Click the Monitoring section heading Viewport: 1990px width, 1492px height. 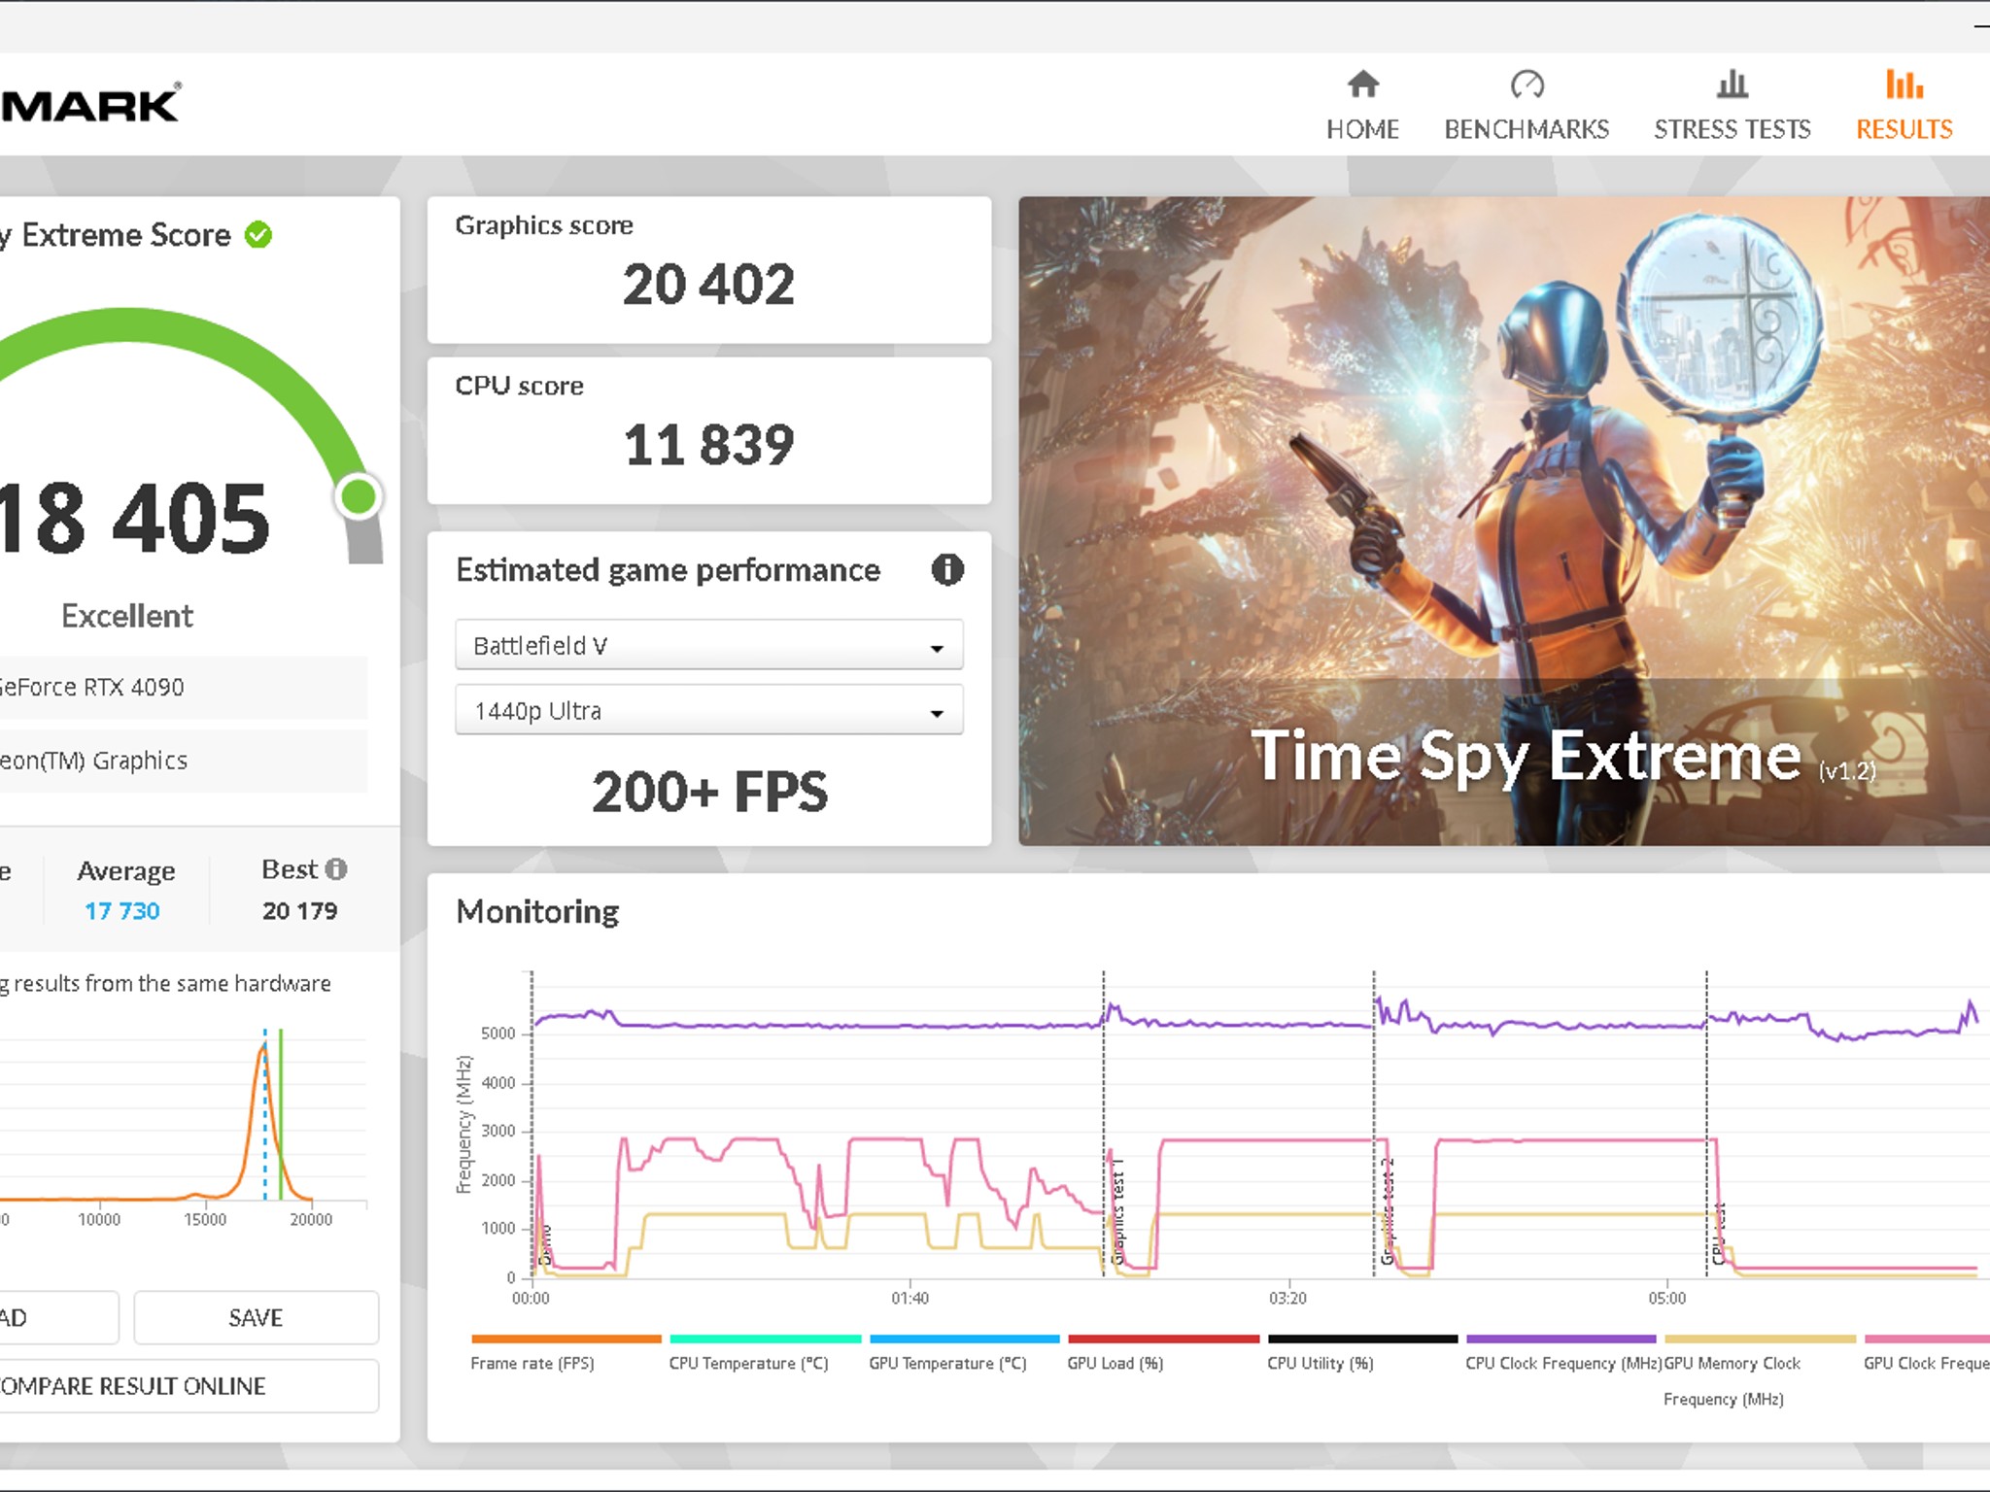tap(537, 911)
